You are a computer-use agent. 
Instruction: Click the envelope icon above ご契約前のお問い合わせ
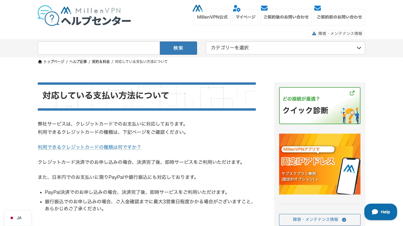pyautogui.click(x=317, y=8)
